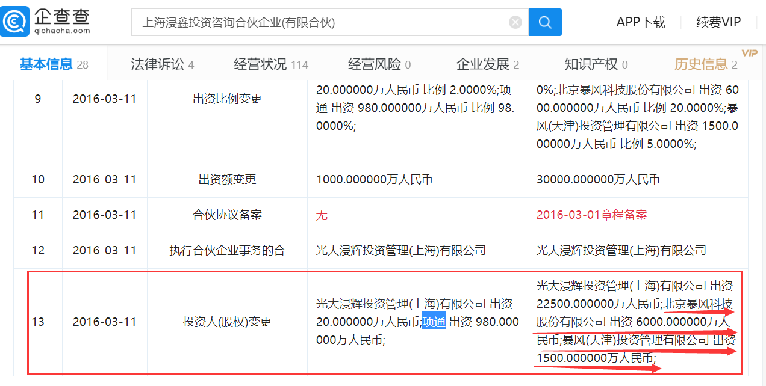This screenshot has width=766, height=386.
Task: Click row 13 after-change investor text
Action: tap(636, 322)
